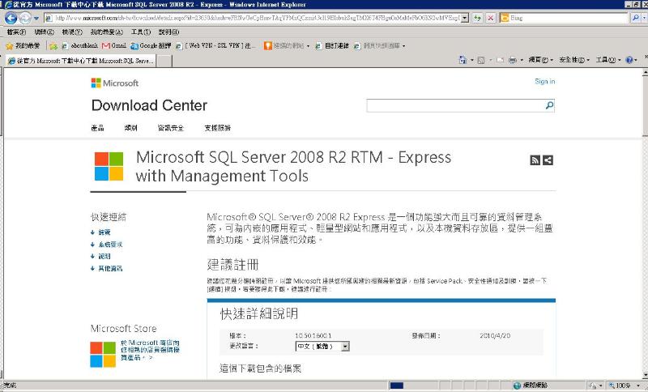Click the Microsoft Store four-color logo

(103, 355)
